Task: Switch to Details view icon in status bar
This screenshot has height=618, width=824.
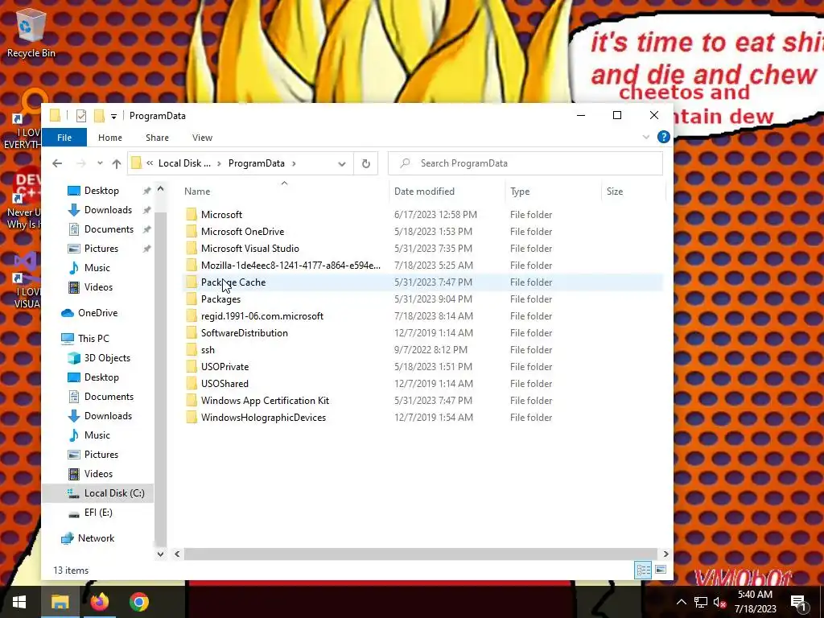Action: point(643,571)
